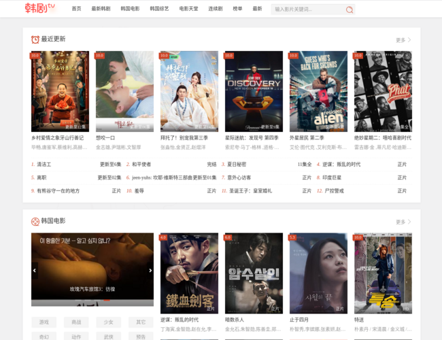Screen dimensions: 442x340
Task: Open 最新韩剧 navigation item
Action: point(101,9)
